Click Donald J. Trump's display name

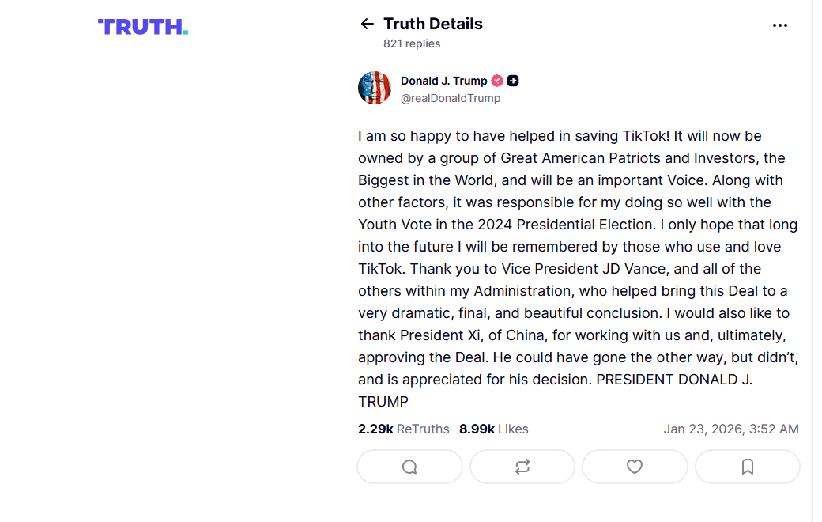(443, 80)
